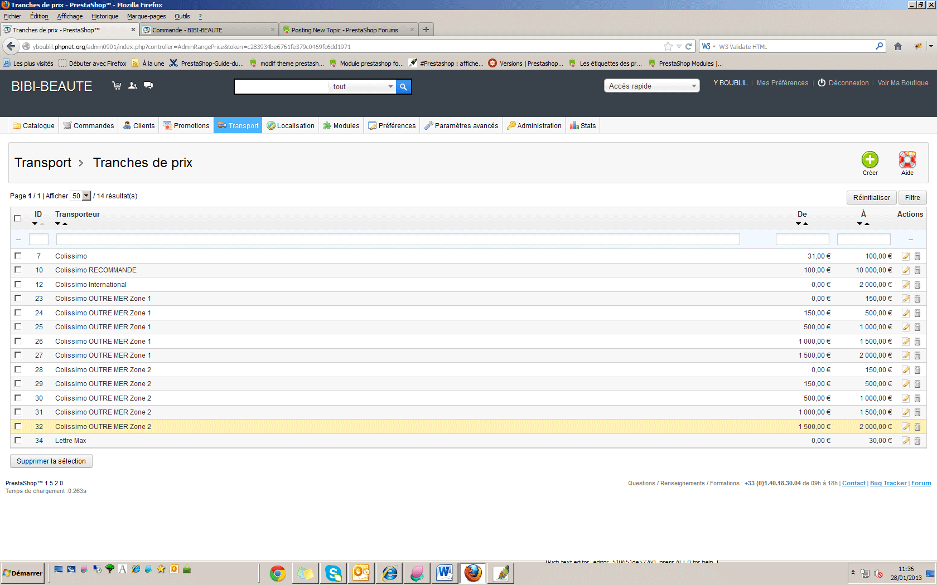
Task: Click Supprimer la sélection button
Action: [x=51, y=461]
